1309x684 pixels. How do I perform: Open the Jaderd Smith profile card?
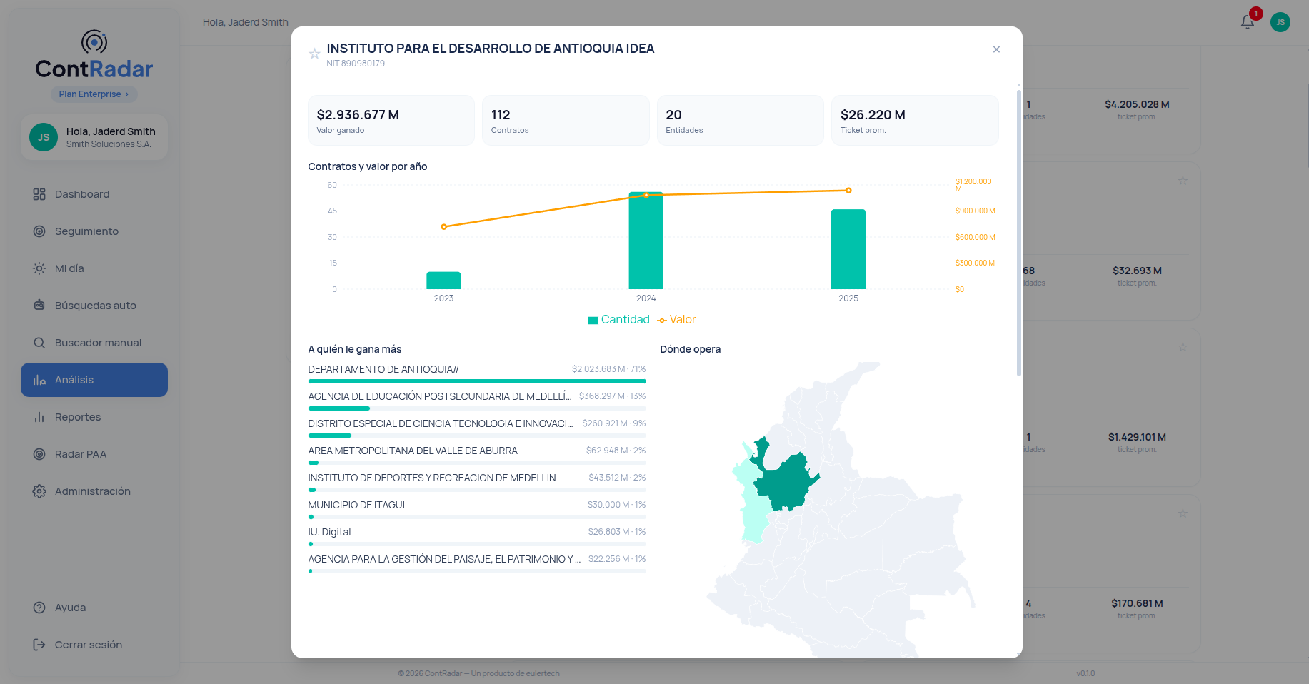(x=94, y=137)
